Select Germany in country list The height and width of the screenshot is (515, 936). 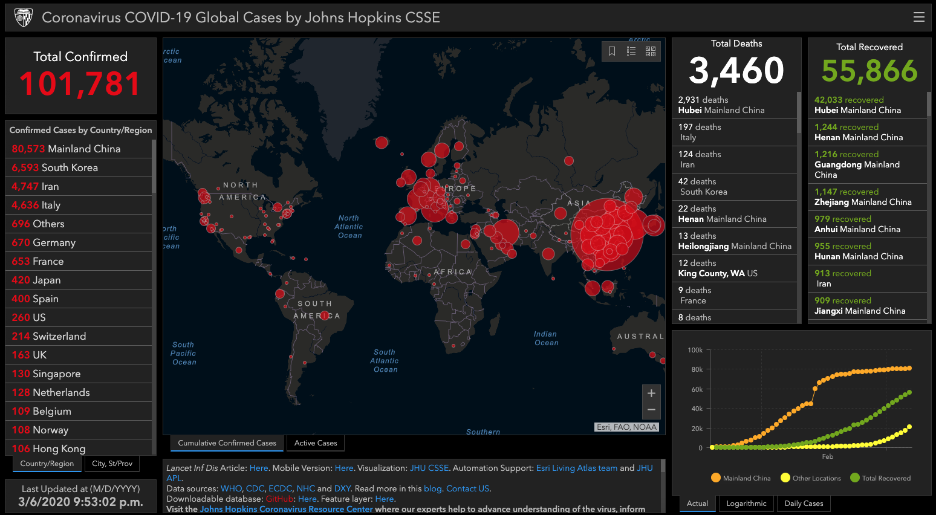tap(79, 242)
